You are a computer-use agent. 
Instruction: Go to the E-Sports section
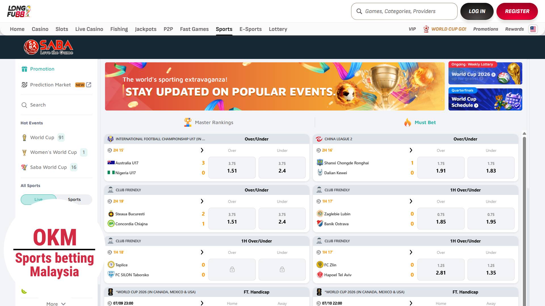point(251,29)
